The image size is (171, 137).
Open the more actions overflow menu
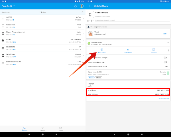point(168,50)
